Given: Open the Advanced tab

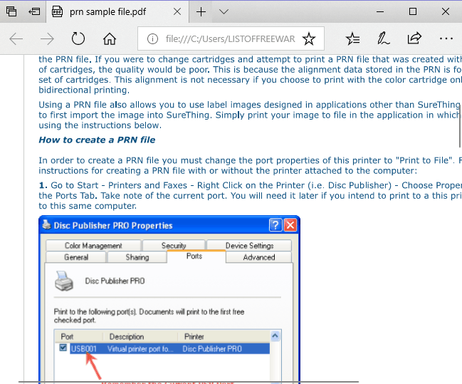Looking at the screenshot, I should [259, 257].
